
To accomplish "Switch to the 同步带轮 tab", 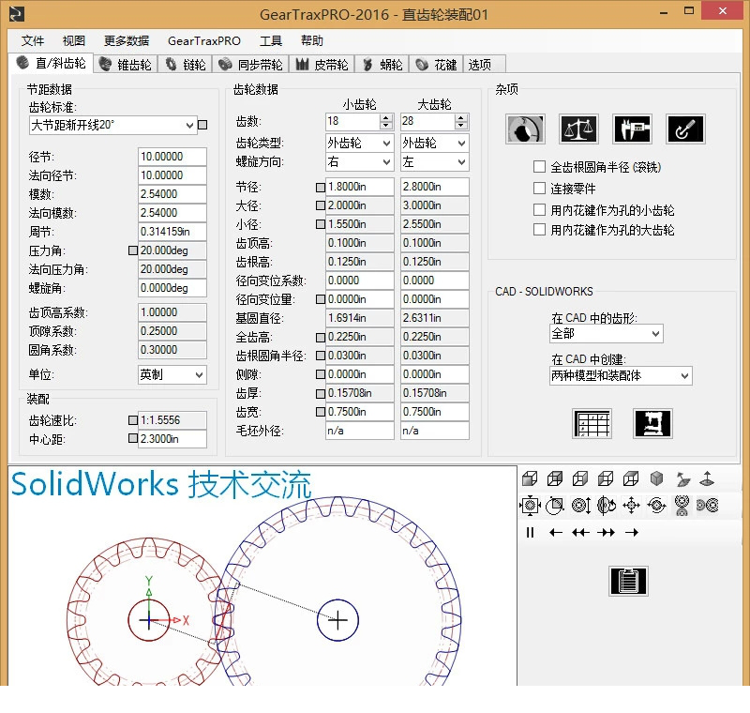I will [x=251, y=65].
